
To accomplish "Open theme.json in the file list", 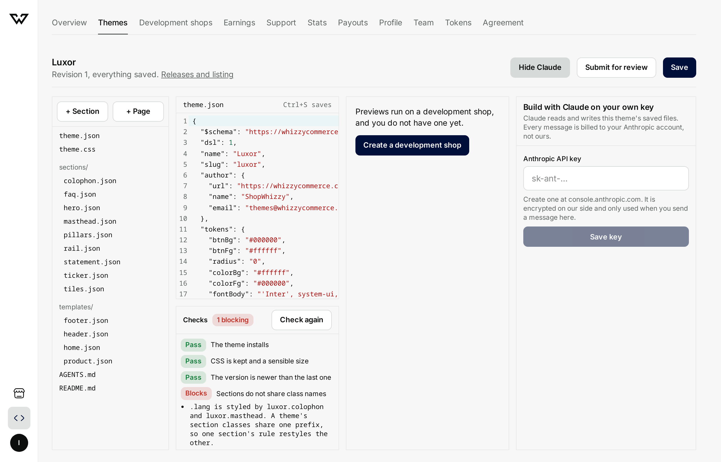I will point(79,136).
